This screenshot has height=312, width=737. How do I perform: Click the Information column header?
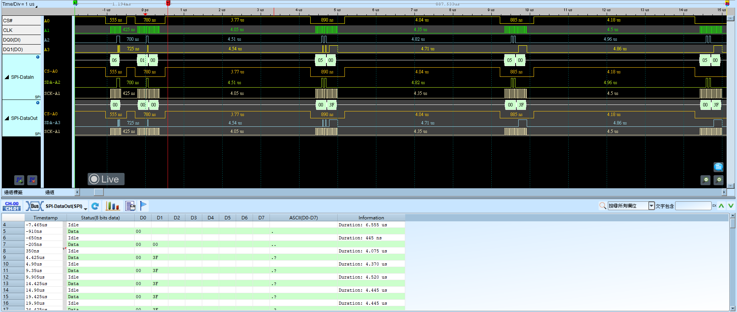(x=371, y=218)
